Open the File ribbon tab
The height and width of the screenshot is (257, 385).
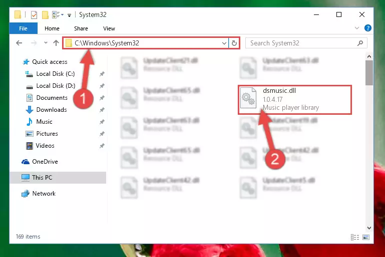24,28
